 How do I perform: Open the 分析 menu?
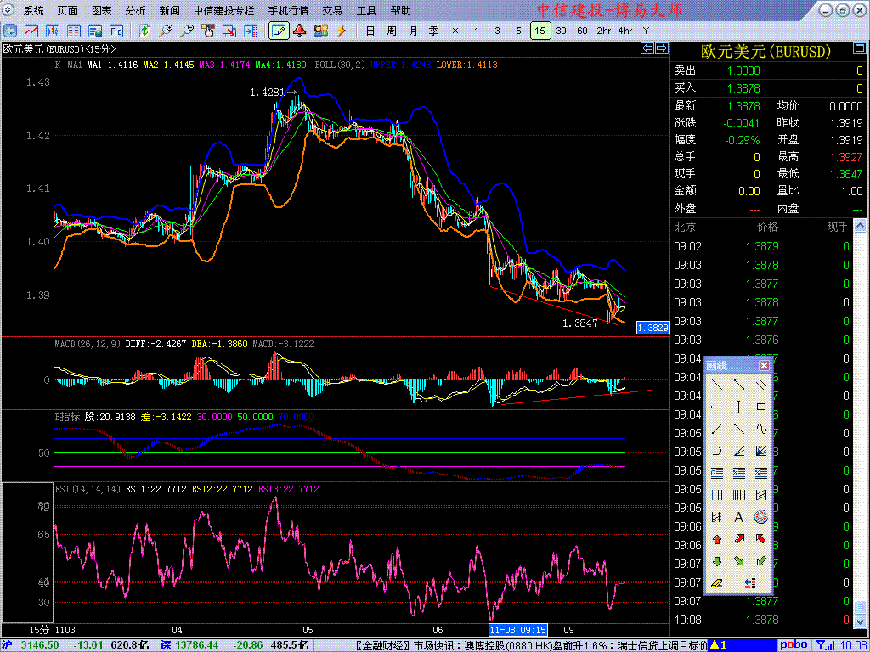[x=135, y=11]
